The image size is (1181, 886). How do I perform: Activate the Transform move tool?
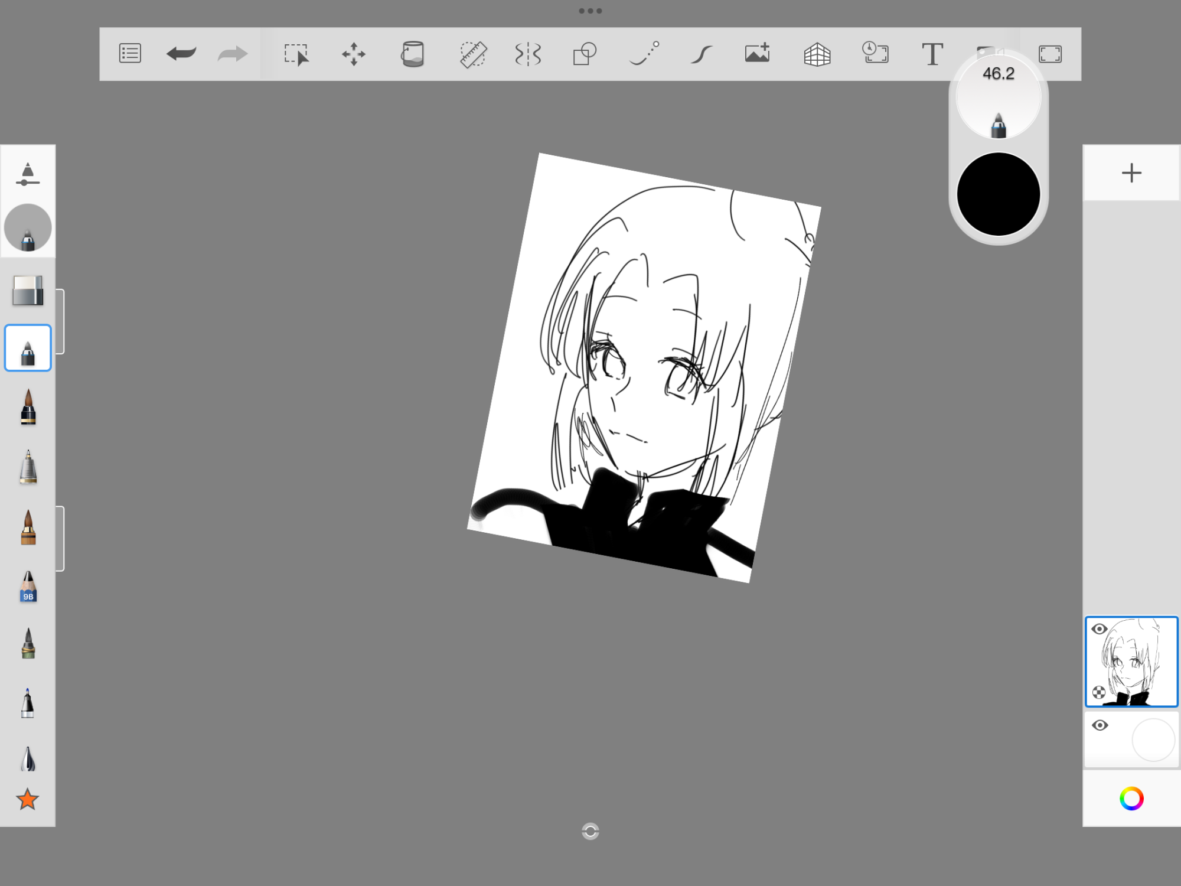pyautogui.click(x=354, y=54)
